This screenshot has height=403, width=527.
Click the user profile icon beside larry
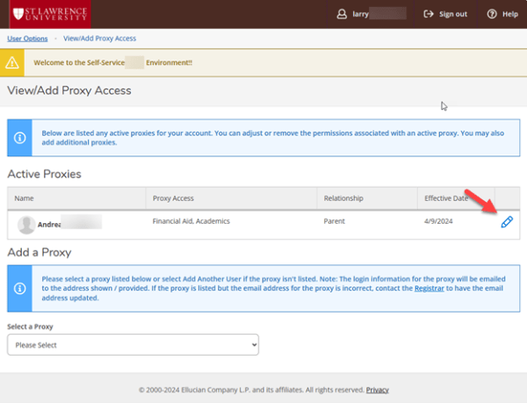[342, 14]
